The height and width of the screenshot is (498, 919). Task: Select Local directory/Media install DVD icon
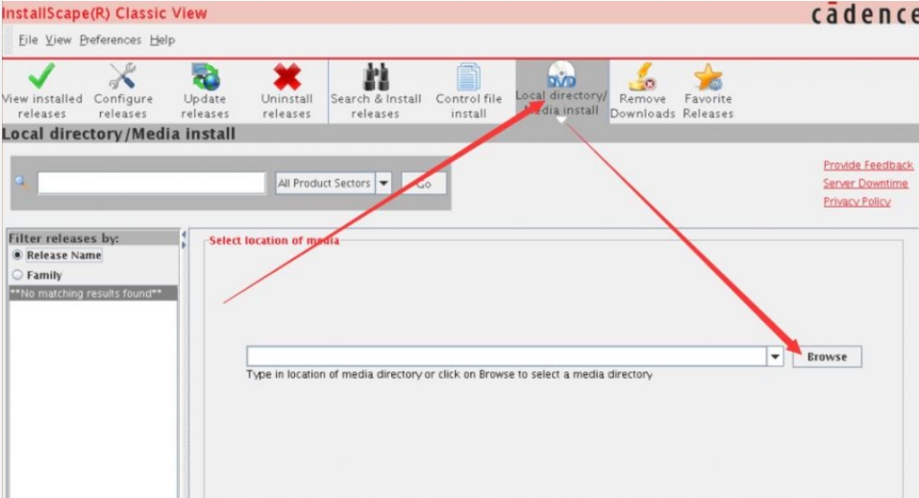(561, 75)
